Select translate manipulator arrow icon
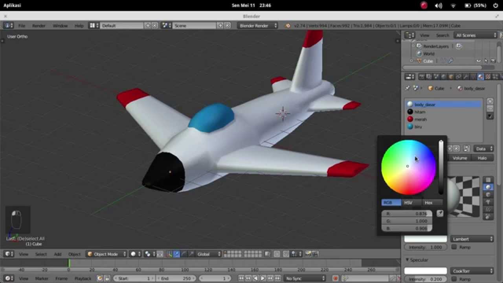 pos(176,254)
